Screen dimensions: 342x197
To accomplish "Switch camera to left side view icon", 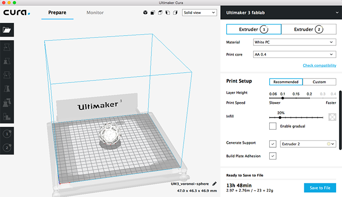I will click(x=168, y=13).
